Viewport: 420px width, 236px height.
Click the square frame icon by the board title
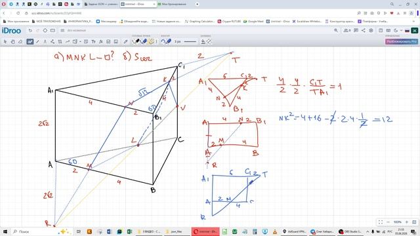pos(52,31)
